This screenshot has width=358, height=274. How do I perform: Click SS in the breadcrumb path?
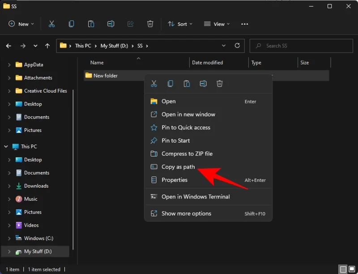pos(140,46)
